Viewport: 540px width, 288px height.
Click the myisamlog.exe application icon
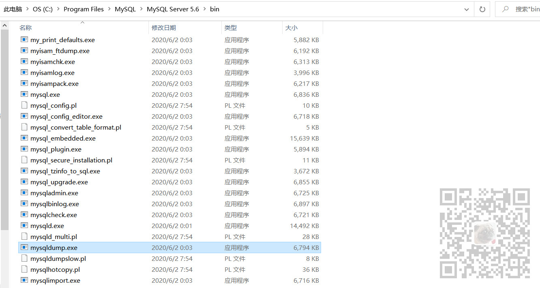24,73
